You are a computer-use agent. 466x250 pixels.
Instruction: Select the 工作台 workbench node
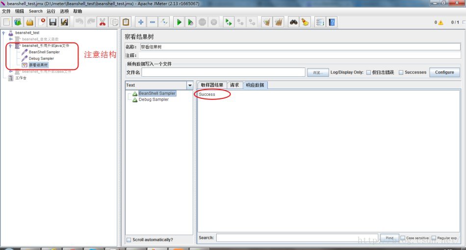21,78
